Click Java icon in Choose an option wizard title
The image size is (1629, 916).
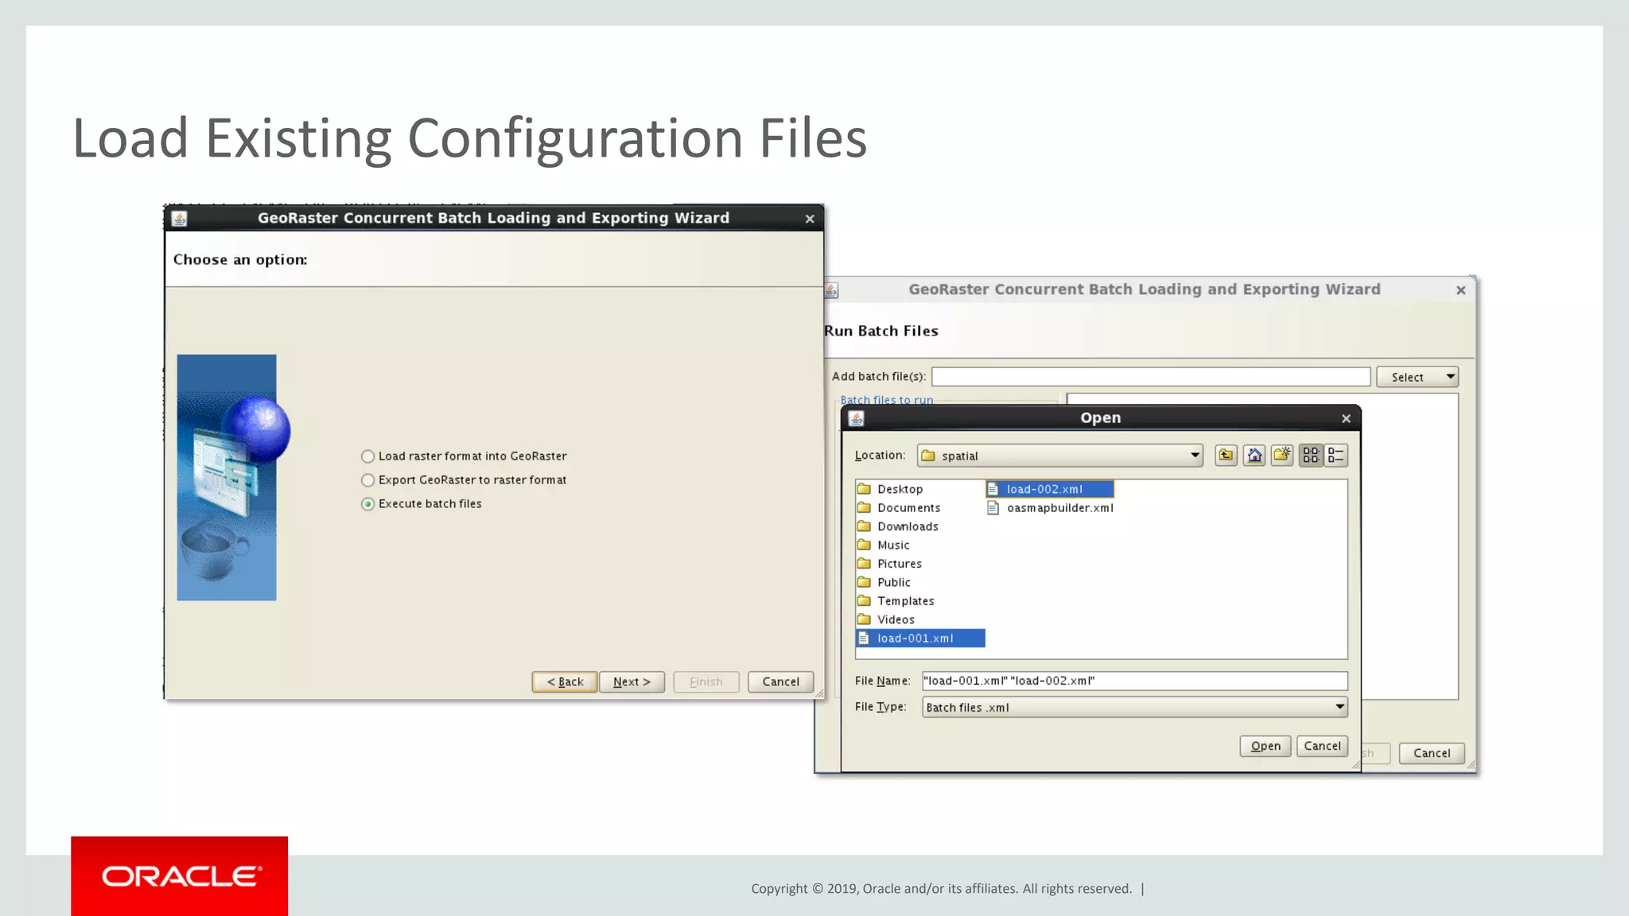coord(180,219)
